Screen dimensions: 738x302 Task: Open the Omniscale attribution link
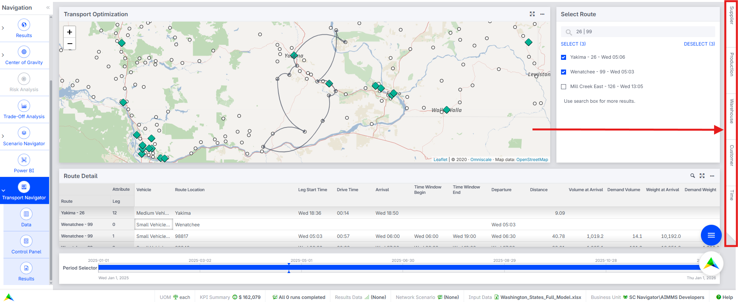tap(481, 159)
